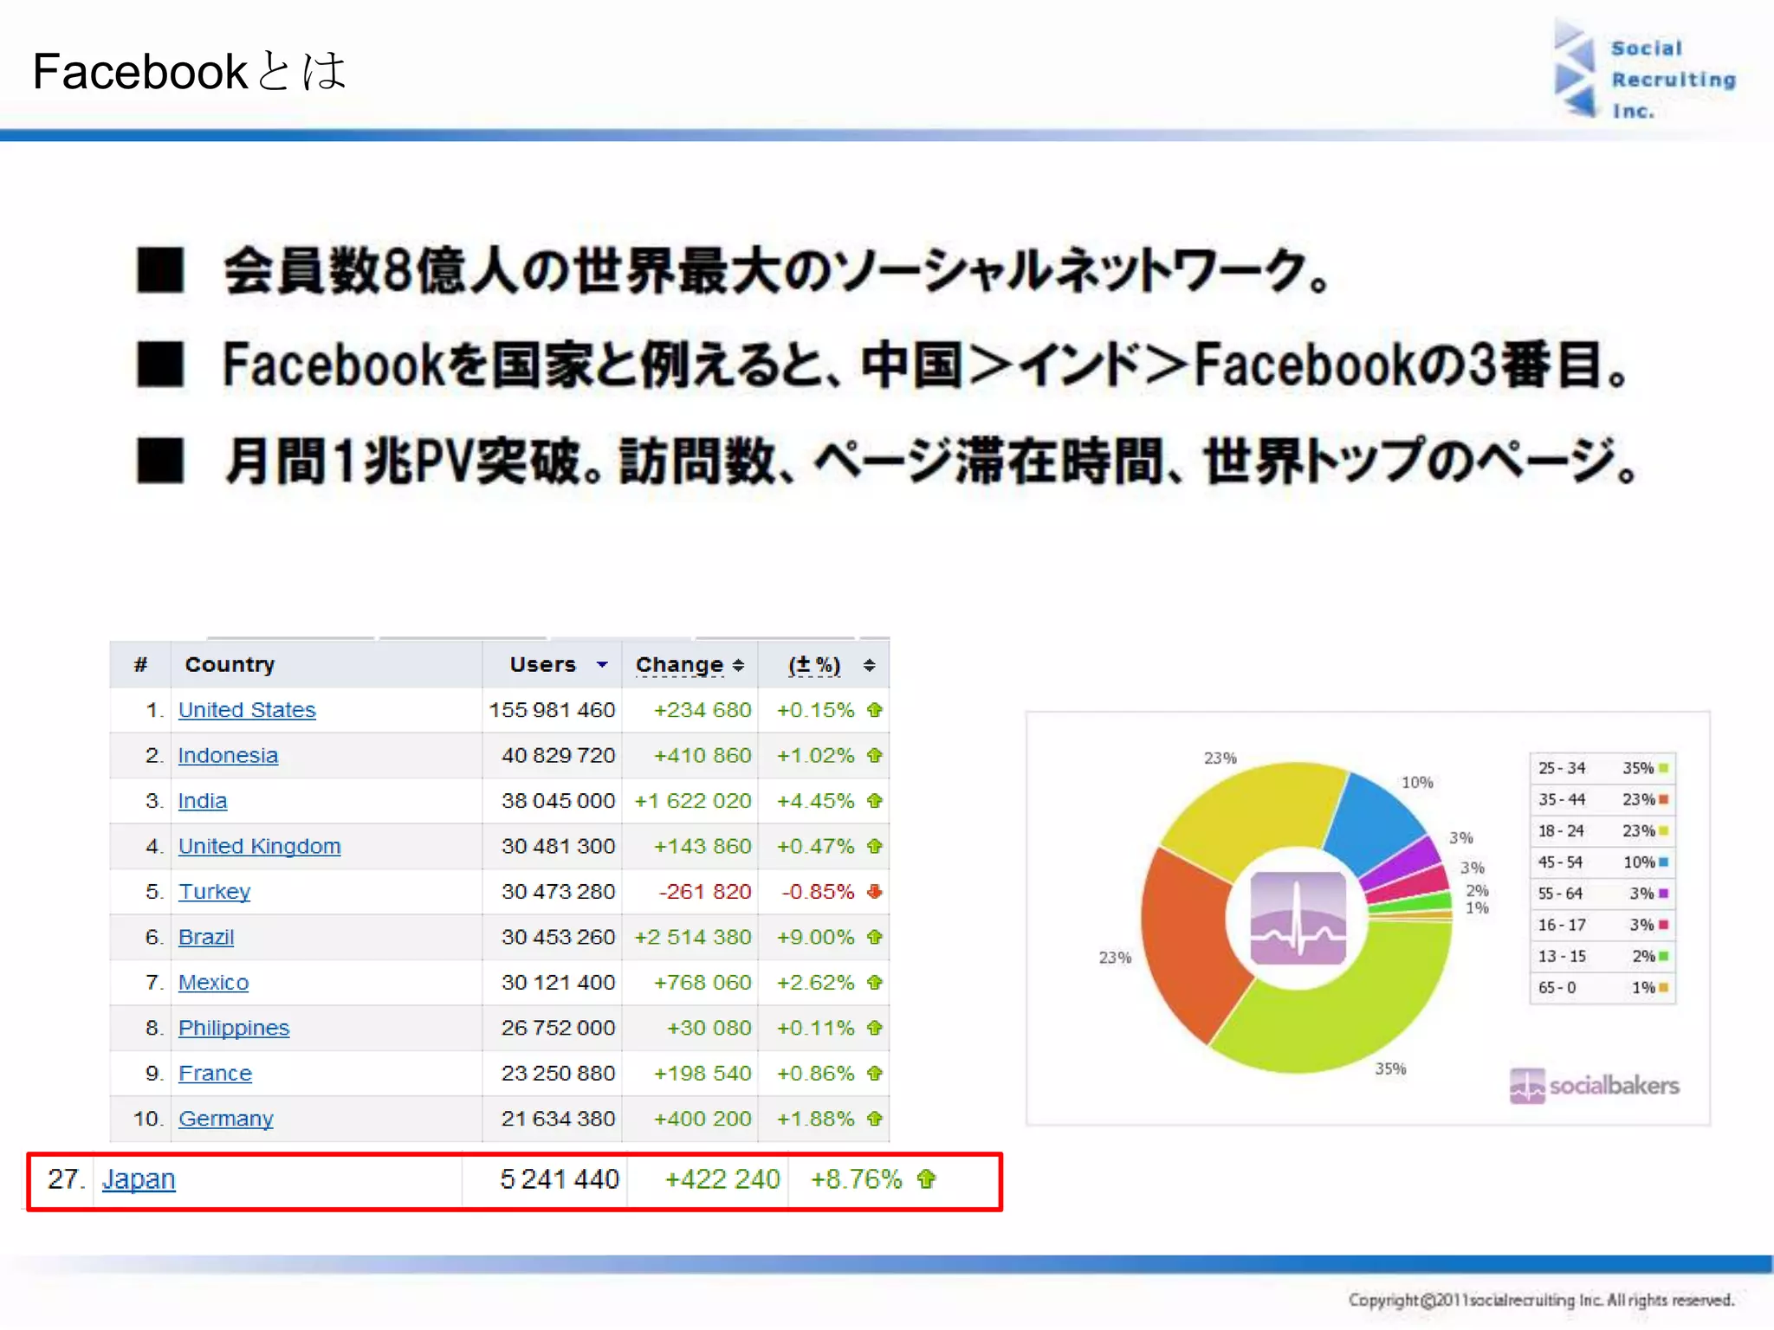Image resolution: width=1774 pixels, height=1330 pixels.
Task: Click green up arrow in Brazil row
Action: 875,937
